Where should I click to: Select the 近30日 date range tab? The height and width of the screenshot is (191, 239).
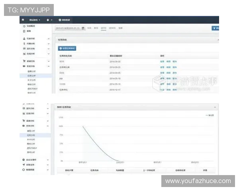coord(112,28)
